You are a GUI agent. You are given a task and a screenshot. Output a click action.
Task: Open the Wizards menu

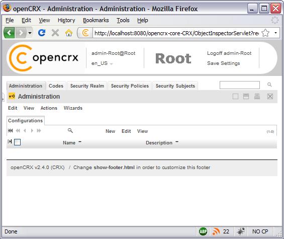pos(73,108)
